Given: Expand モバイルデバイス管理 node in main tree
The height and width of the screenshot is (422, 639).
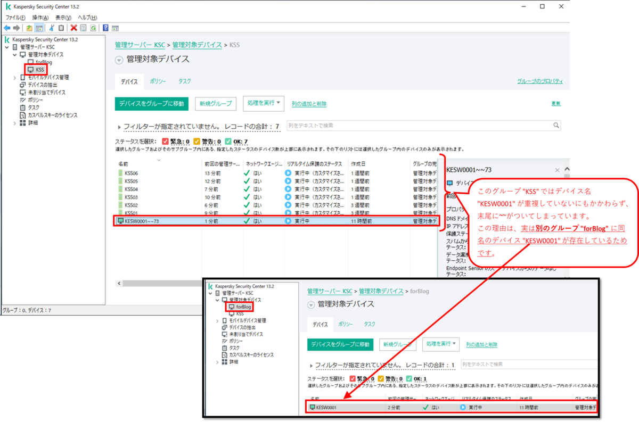Looking at the screenshot, I should pos(14,77).
